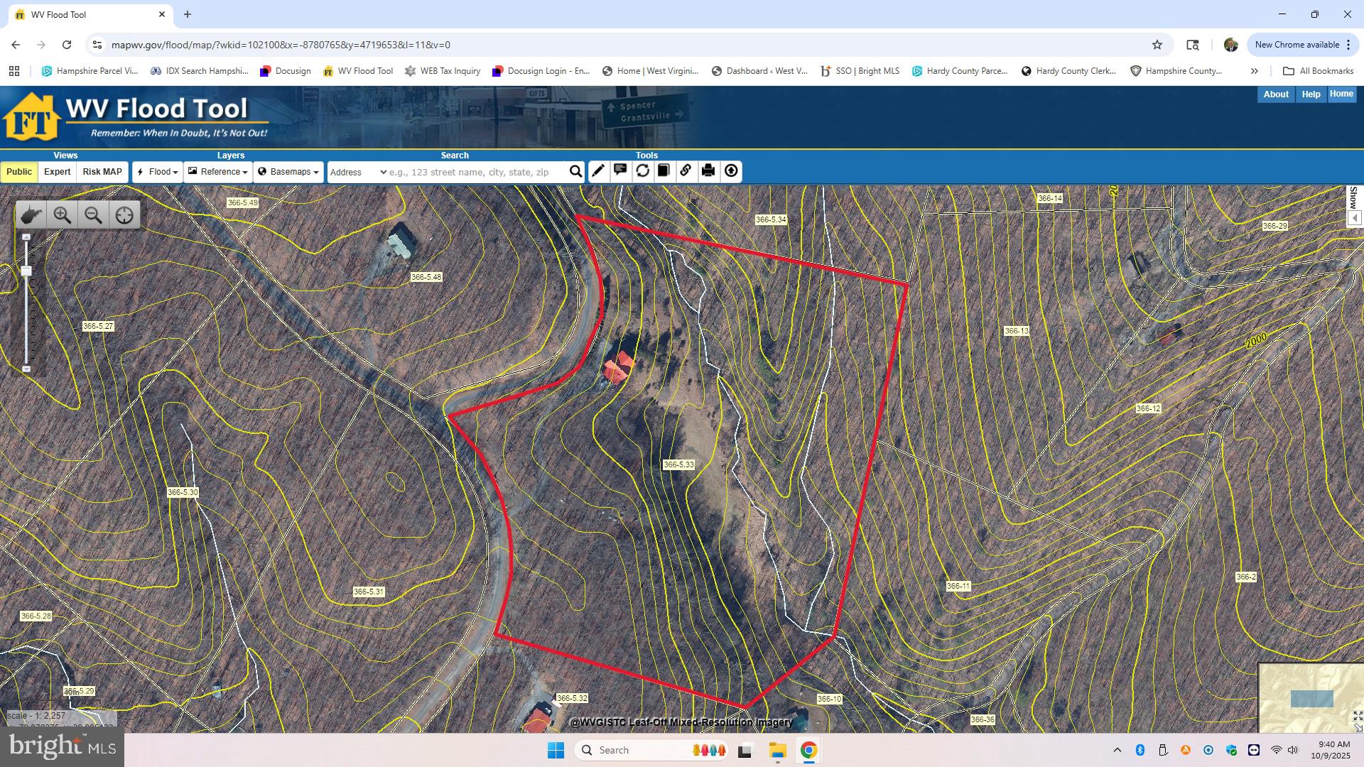Switch to the Public view

click(19, 172)
